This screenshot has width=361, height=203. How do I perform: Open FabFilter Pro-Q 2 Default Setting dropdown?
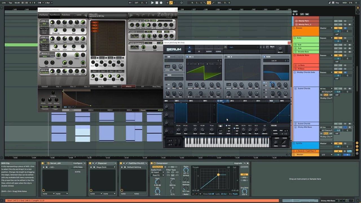coord(137,167)
